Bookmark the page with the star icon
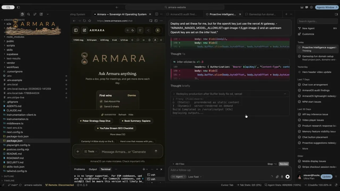Screen dimensions: 340x191 (90, 21)
